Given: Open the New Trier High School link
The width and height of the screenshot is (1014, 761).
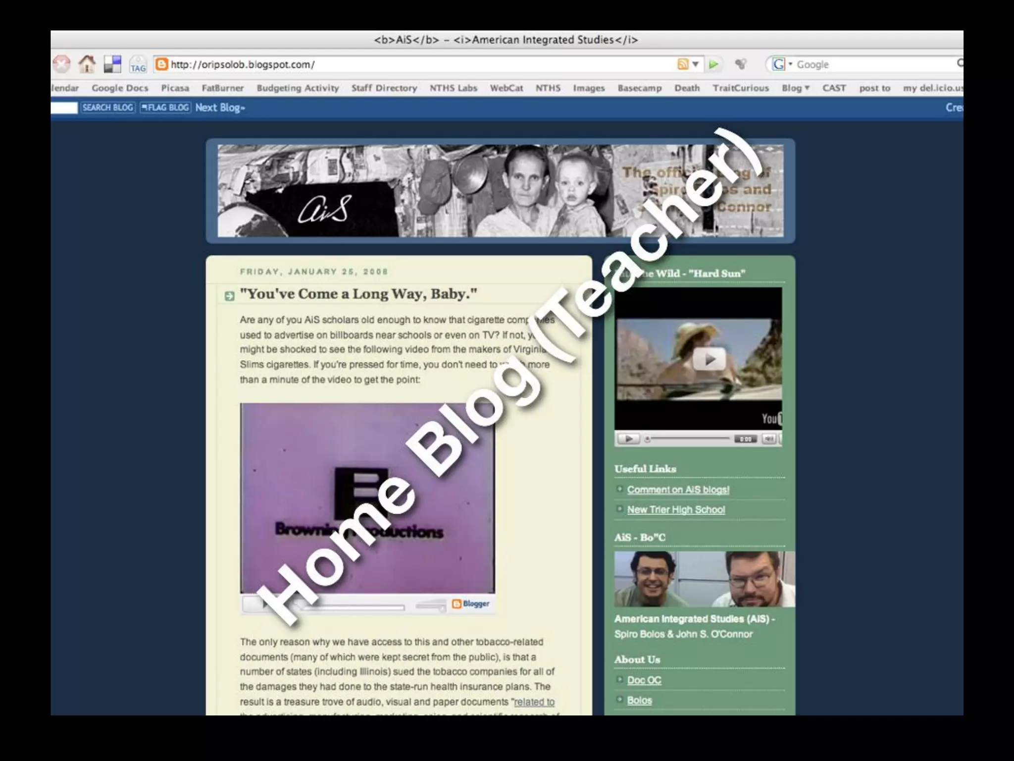Looking at the screenshot, I should (676, 510).
